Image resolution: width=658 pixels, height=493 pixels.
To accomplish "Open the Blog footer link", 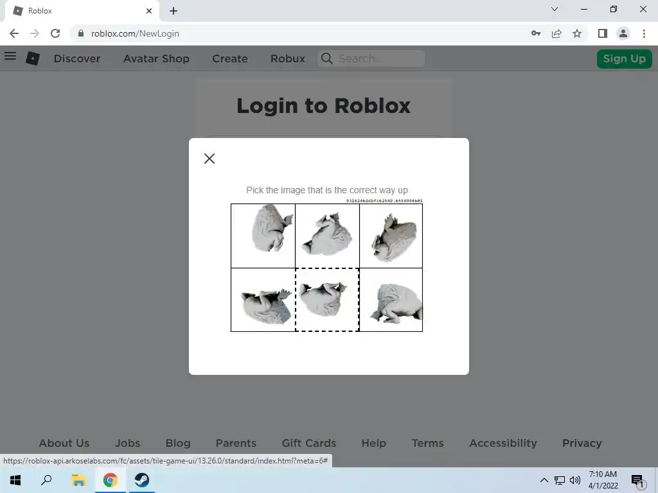I will pyautogui.click(x=178, y=443).
